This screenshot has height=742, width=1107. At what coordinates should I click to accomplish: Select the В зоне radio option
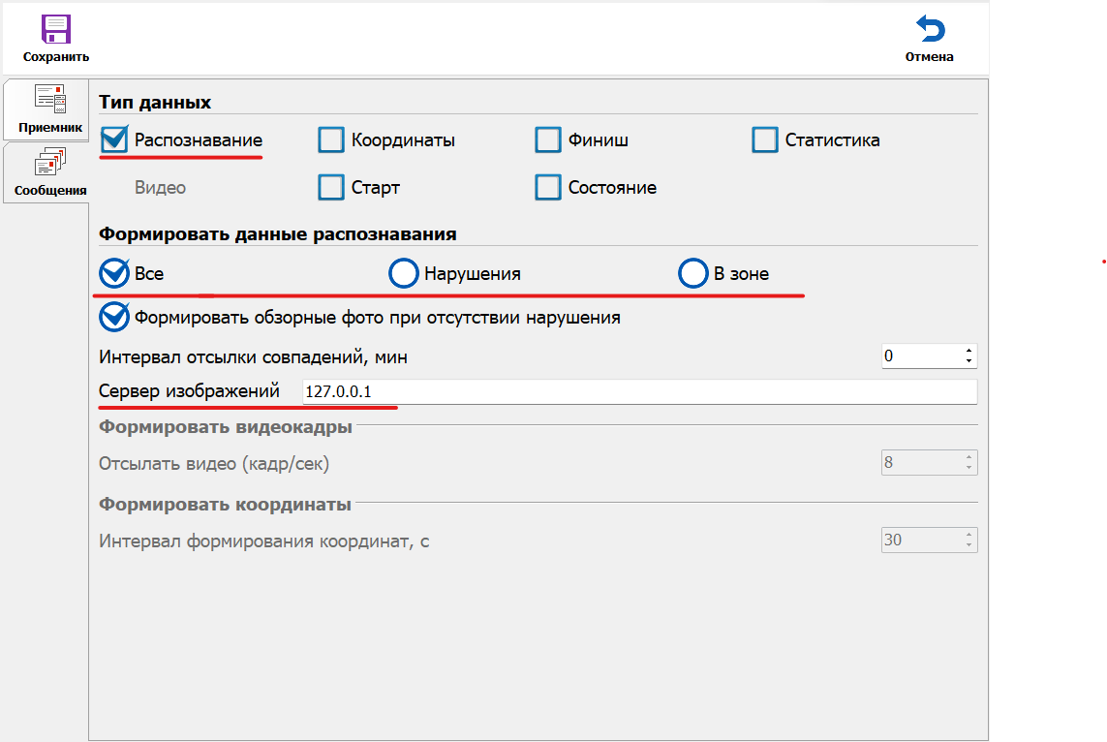[x=693, y=274]
